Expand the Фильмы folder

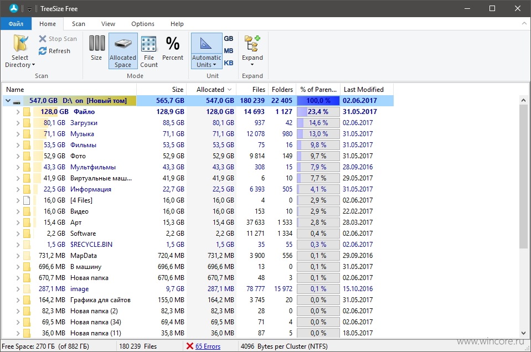(x=18, y=145)
